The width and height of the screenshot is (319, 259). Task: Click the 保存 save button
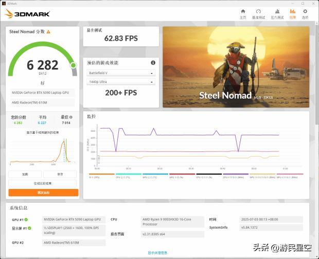60,174
